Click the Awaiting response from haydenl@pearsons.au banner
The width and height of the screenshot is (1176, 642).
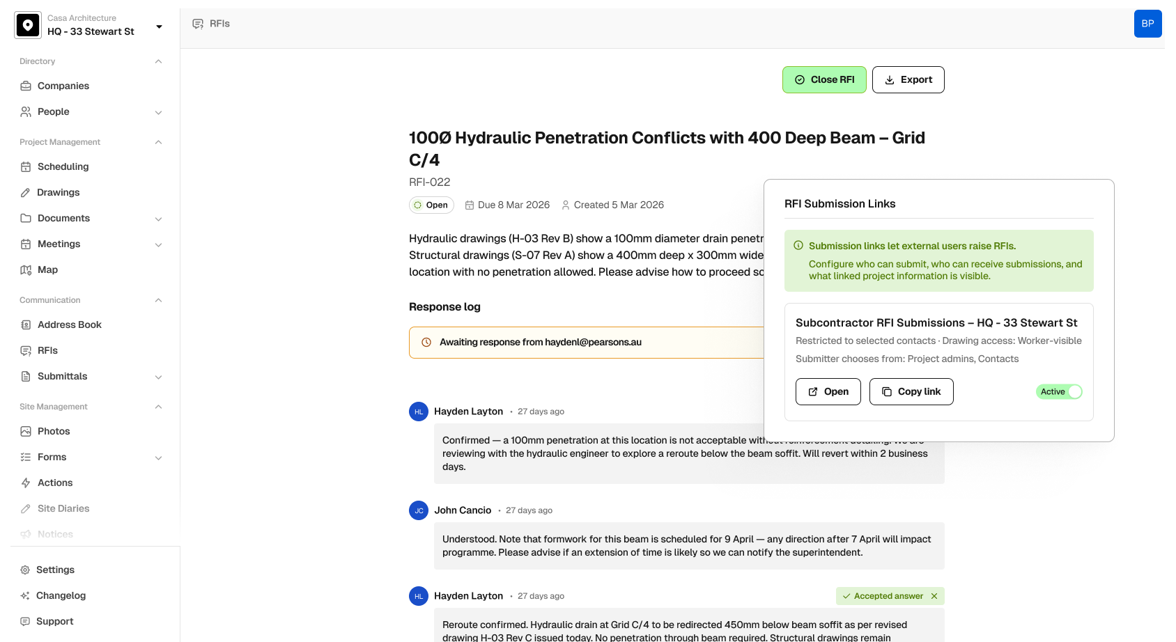coord(587,343)
